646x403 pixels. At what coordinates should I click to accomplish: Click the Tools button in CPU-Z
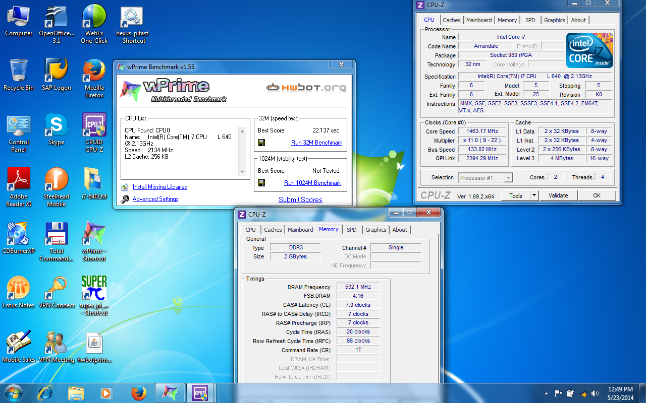pos(516,195)
